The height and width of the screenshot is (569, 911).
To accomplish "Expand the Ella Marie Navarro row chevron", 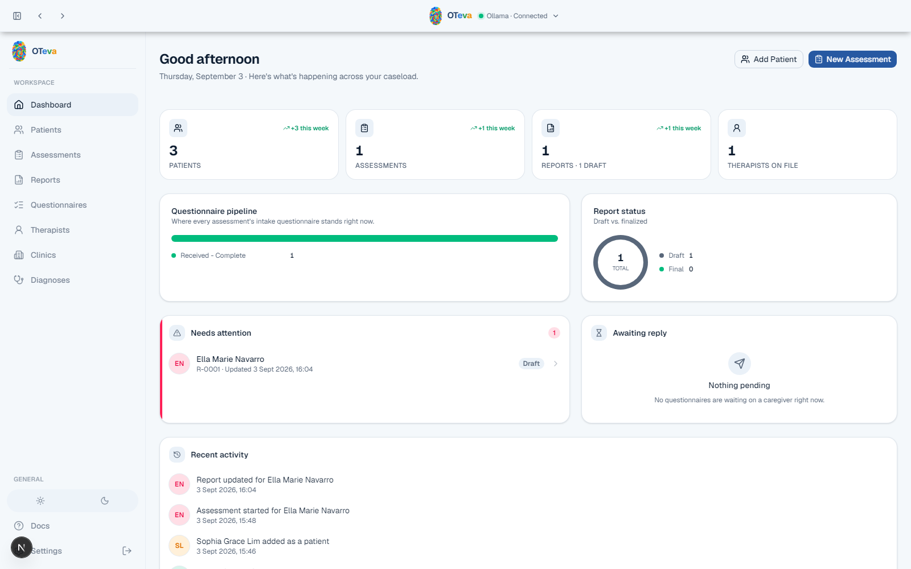I will click(x=556, y=364).
